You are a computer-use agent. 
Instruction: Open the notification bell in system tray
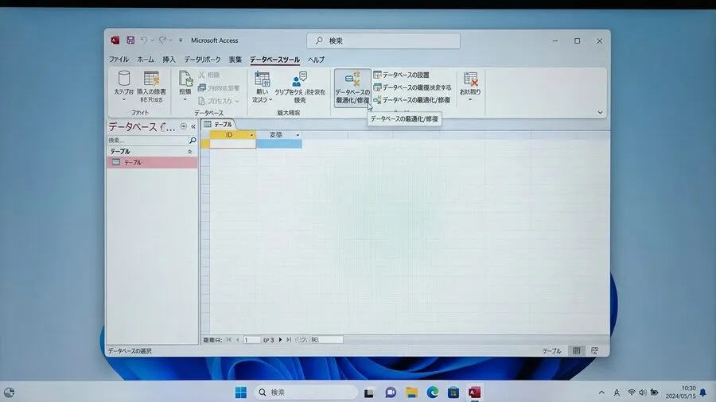pos(703,392)
